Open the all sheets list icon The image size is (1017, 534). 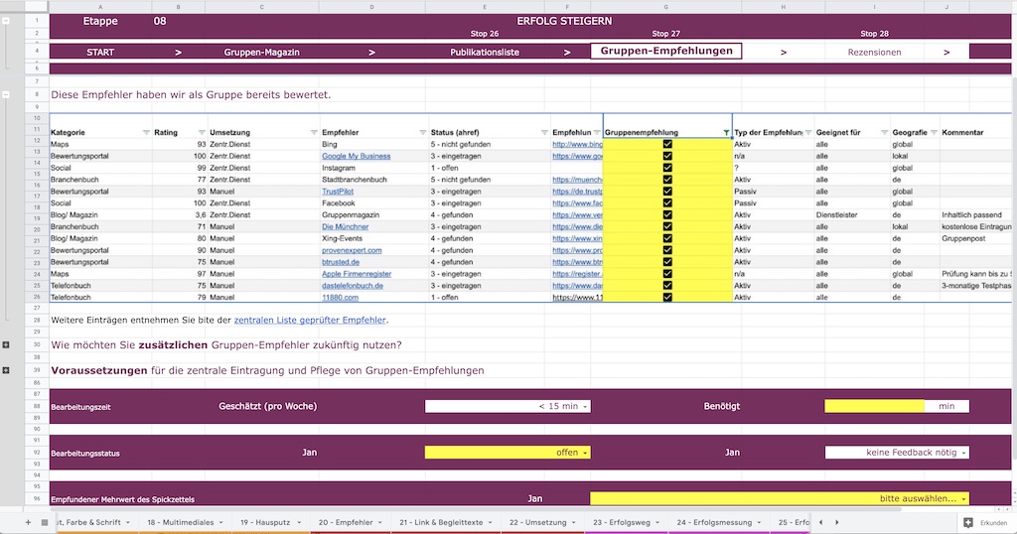(x=45, y=522)
